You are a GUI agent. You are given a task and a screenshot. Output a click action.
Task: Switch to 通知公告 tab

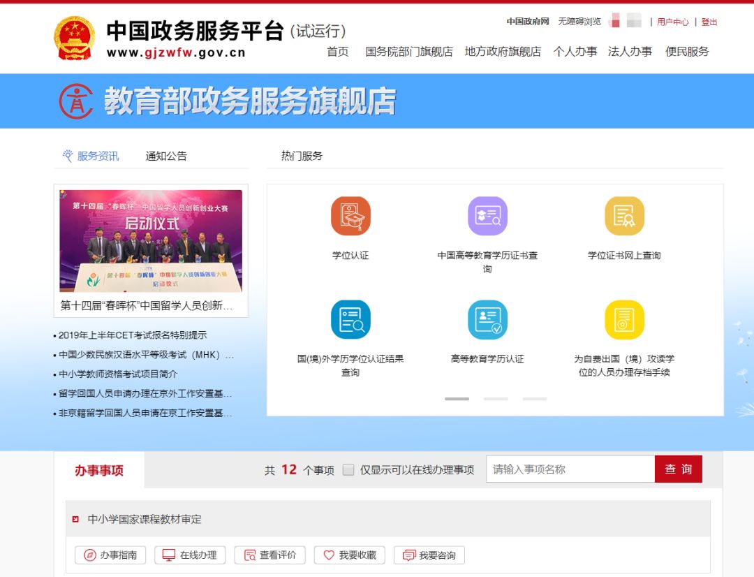[x=166, y=156]
